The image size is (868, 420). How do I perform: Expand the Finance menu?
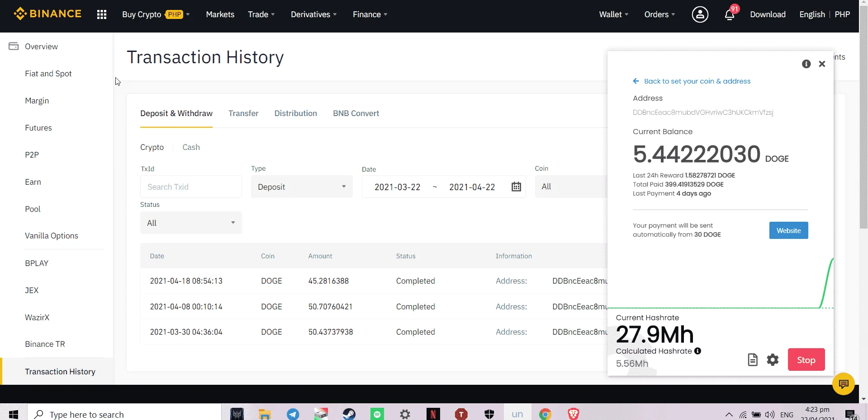tap(370, 14)
